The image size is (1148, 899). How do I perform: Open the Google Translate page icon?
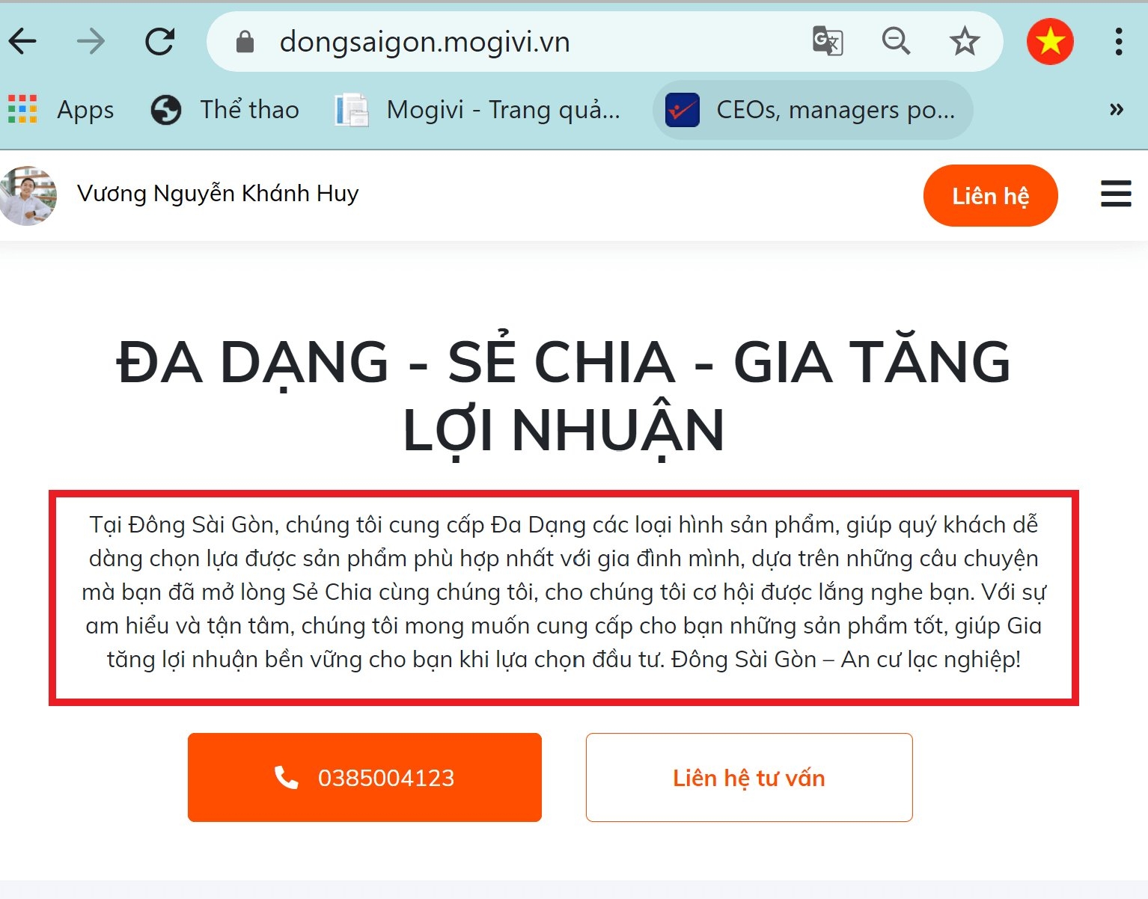click(x=828, y=41)
